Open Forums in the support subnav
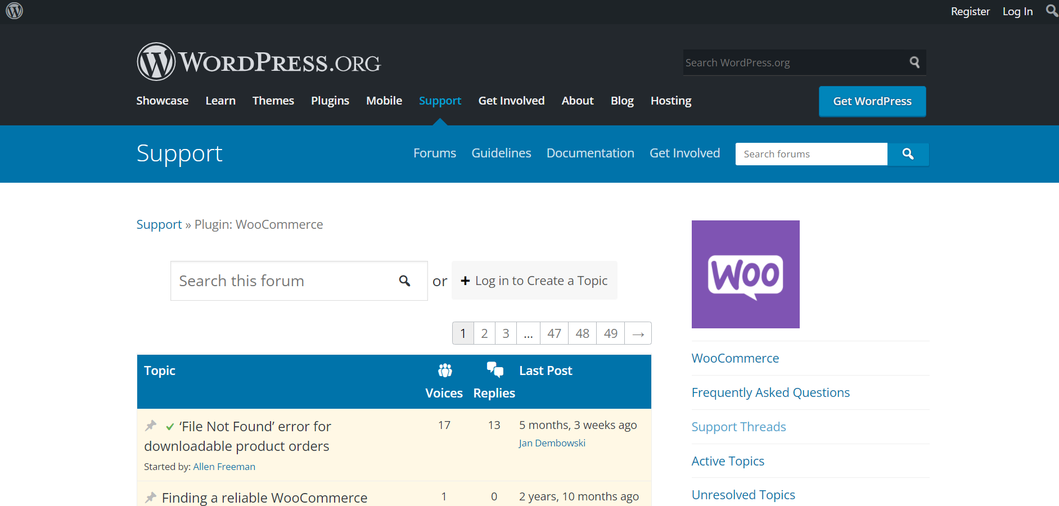The width and height of the screenshot is (1059, 506). pyautogui.click(x=435, y=153)
